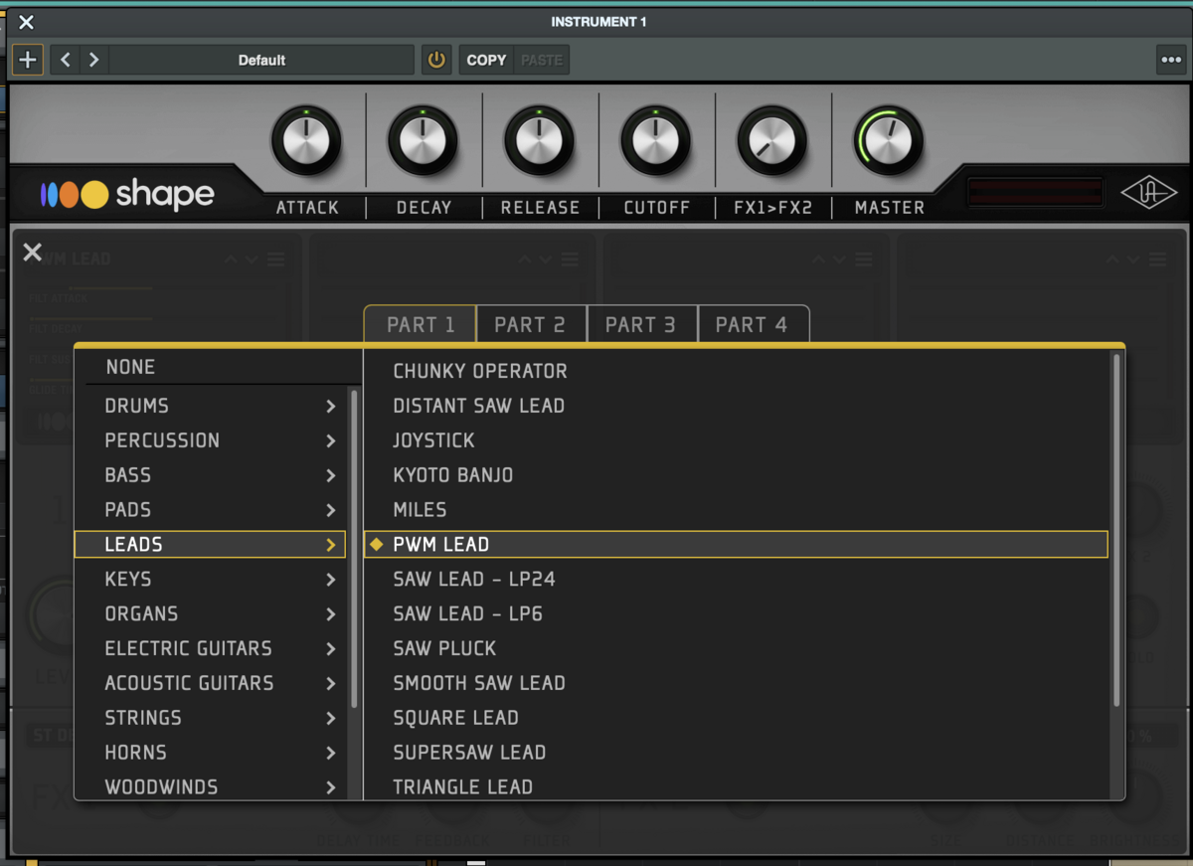Screen dimensions: 1193x866
Task: Pick the SQUARE LEAD preset
Action: [736, 718]
